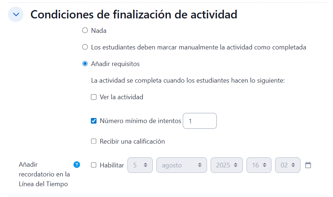Viewport: 333px width, 197px height.
Task: Focus the minimum attempts number field
Action: click(x=200, y=121)
